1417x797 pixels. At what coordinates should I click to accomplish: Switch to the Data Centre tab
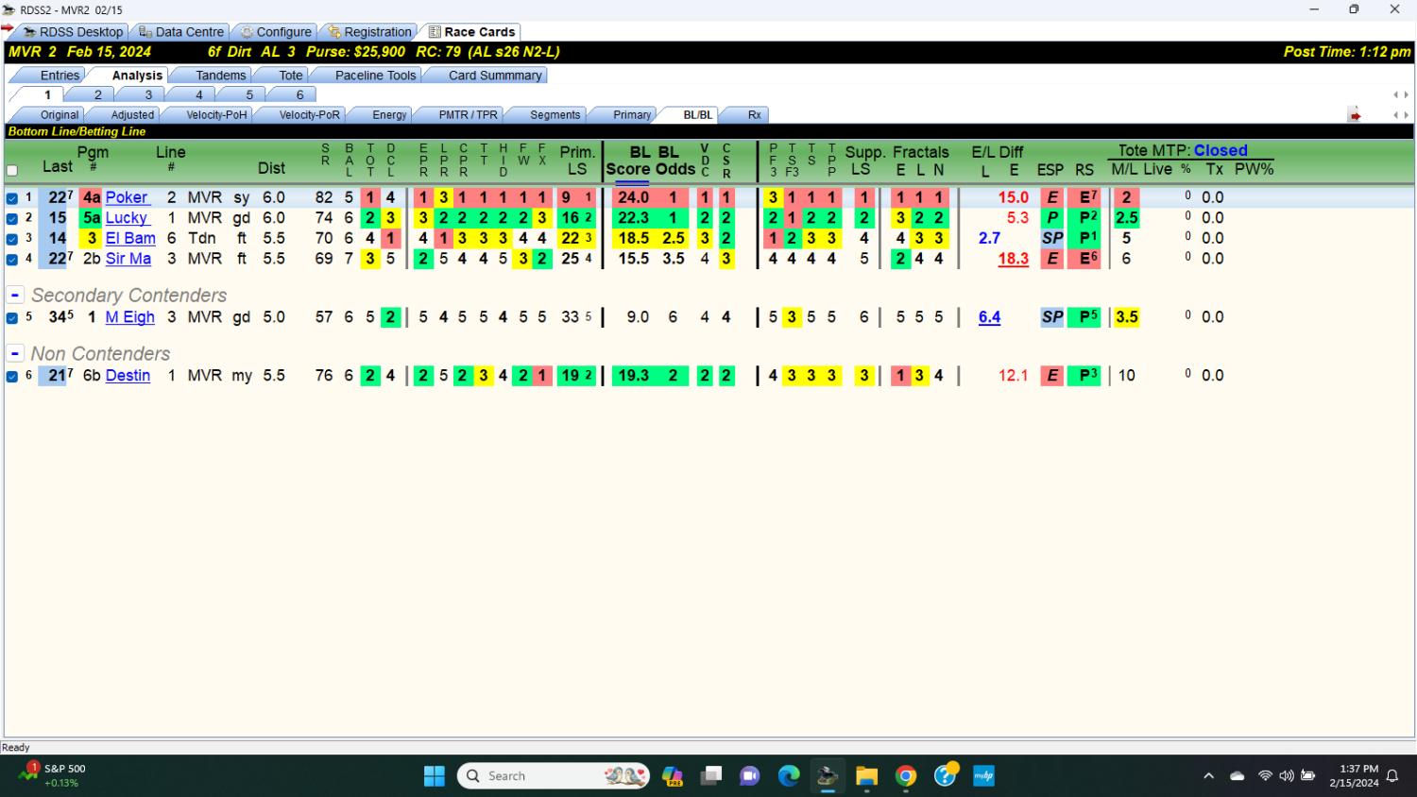pos(181,32)
